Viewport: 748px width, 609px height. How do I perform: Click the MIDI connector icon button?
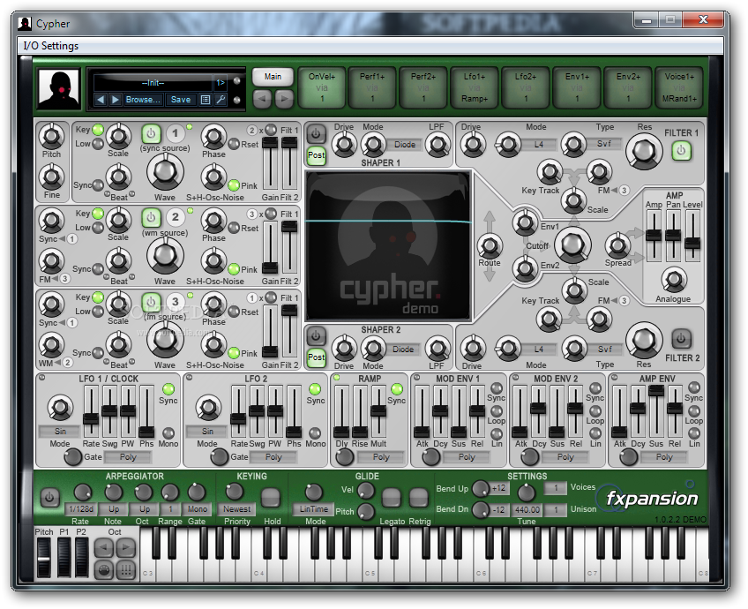pyautogui.click(x=104, y=569)
